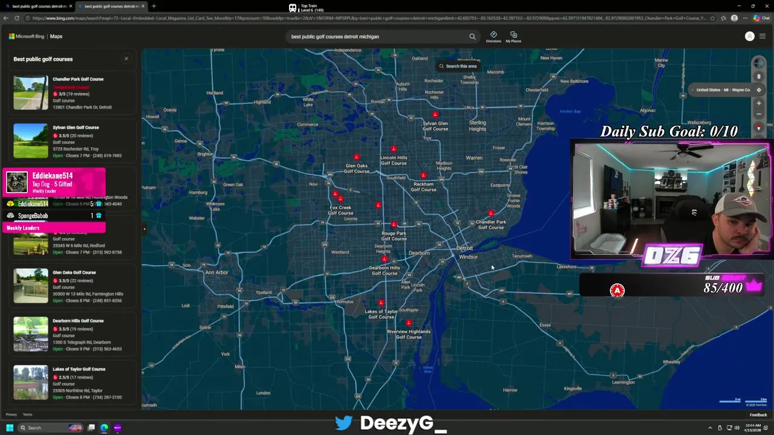Select the Riverview Highlands Golf Course map pin
Image resolution: width=774 pixels, height=435 pixels.
409,323
